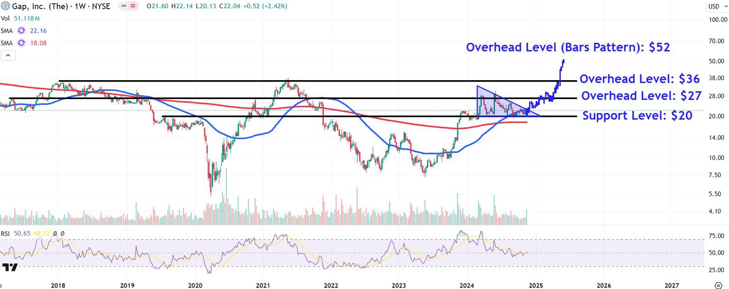Open the Gap, Inc. symbol title
Screen dimensions: 729x289
pos(61,6)
